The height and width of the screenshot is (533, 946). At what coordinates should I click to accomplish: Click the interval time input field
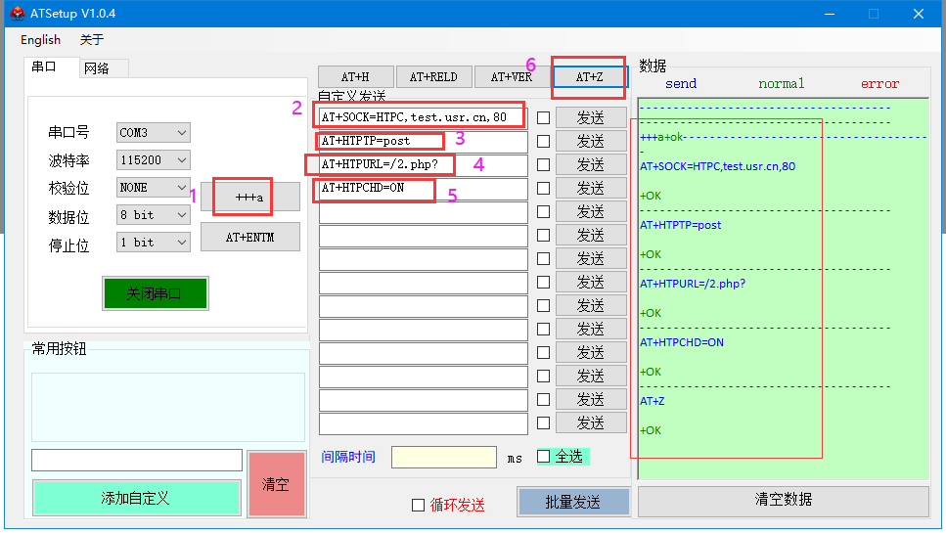pos(443,457)
